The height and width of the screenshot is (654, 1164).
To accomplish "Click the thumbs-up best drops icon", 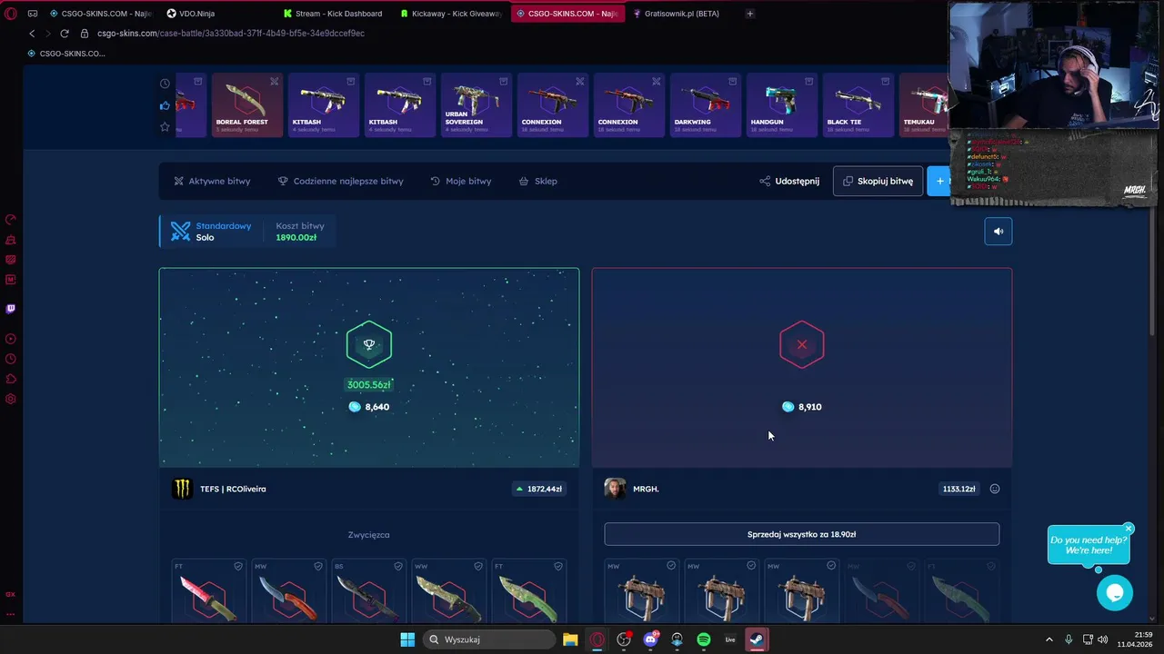I will [165, 105].
